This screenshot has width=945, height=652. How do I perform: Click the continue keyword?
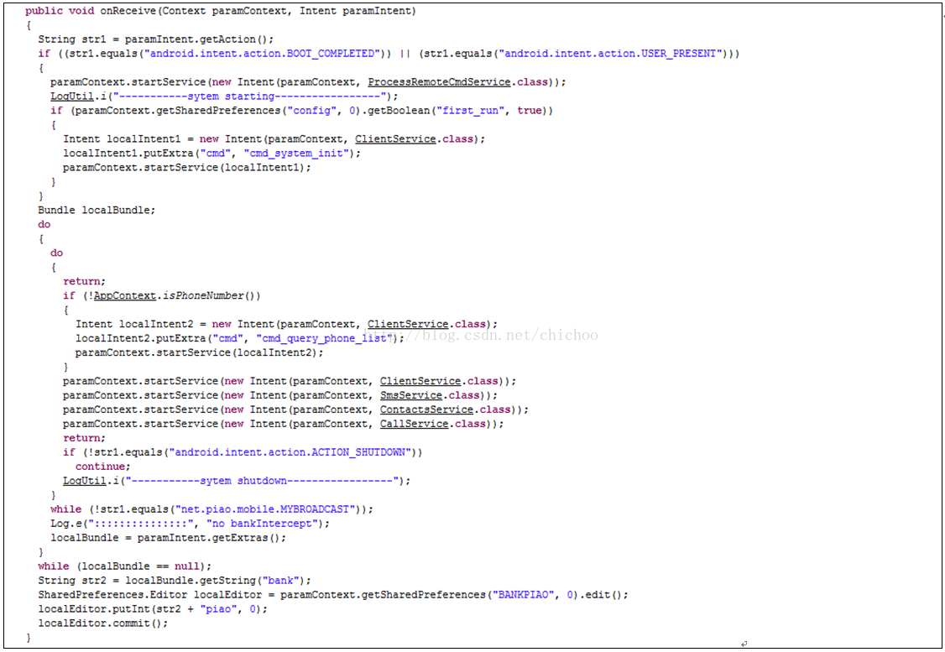tap(100, 467)
